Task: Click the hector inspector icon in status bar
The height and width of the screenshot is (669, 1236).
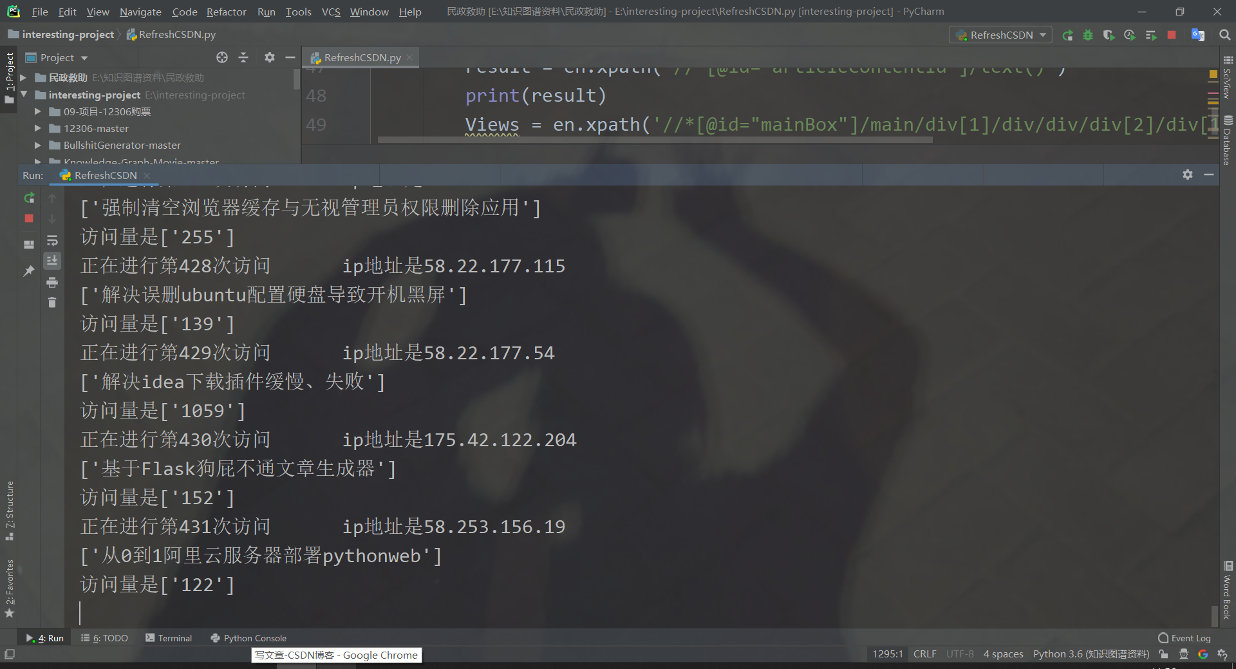Action: 1184,654
